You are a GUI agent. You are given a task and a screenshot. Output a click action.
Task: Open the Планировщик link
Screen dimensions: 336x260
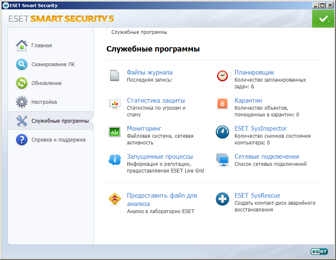pos(254,72)
